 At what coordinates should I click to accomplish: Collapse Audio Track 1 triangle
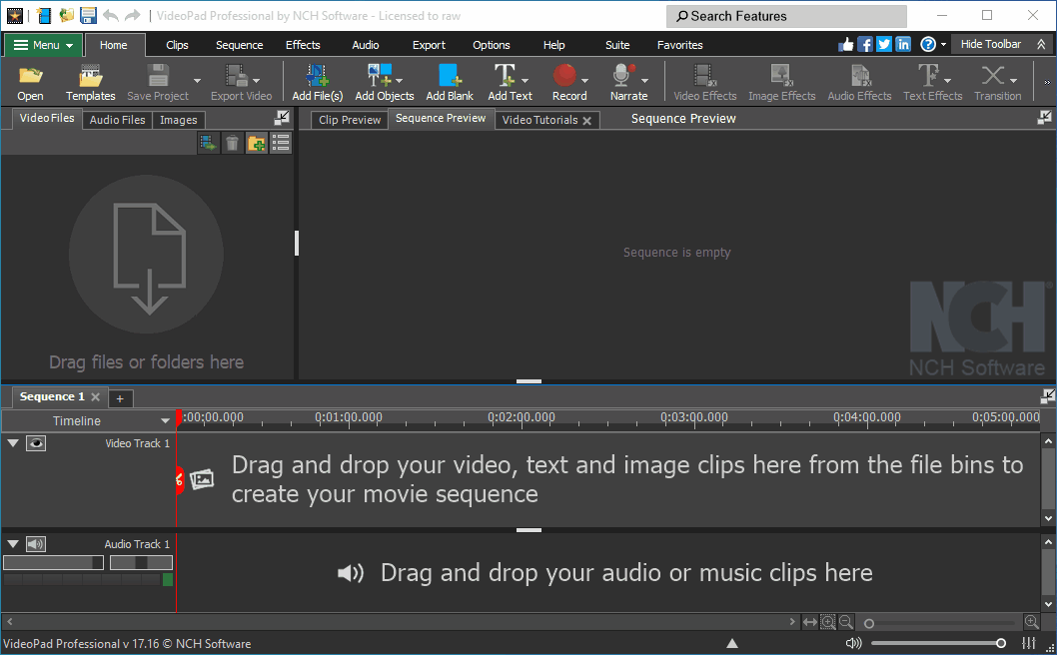[13, 543]
